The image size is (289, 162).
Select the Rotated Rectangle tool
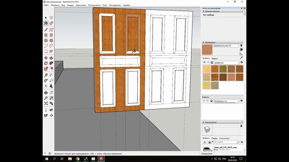click(51, 35)
